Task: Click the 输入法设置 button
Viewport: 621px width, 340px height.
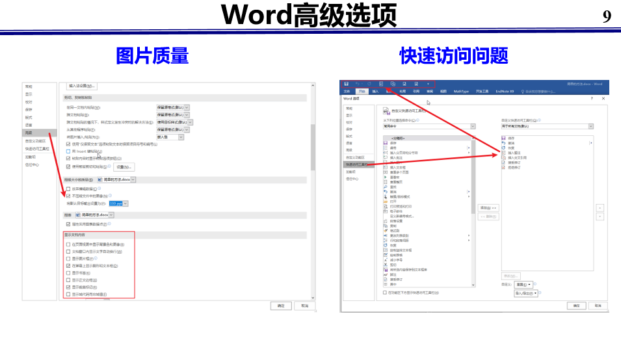Action: click(81, 86)
